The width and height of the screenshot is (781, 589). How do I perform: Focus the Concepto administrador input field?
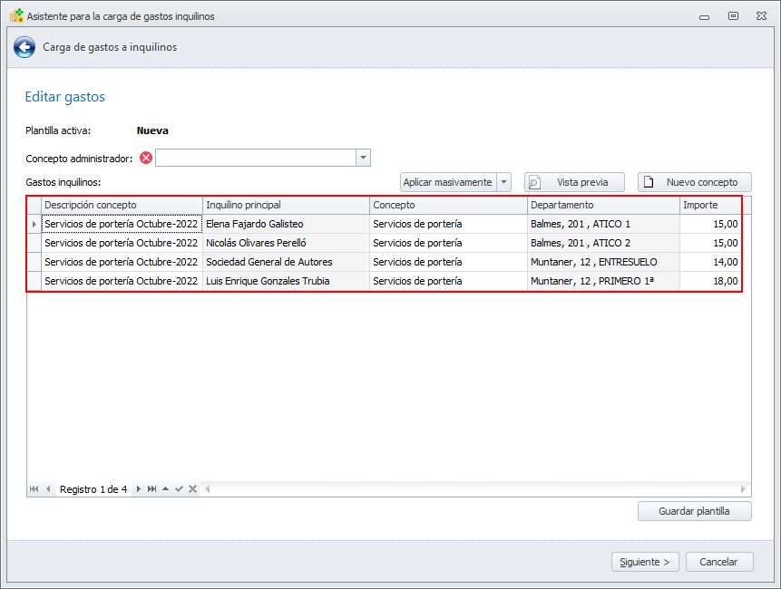click(256, 158)
